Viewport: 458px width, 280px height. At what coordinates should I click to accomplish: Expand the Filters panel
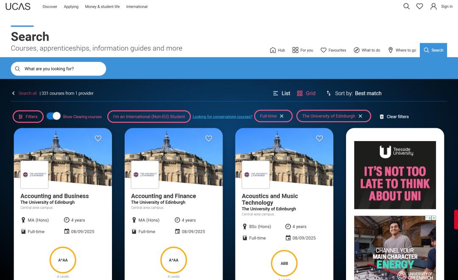point(28,116)
